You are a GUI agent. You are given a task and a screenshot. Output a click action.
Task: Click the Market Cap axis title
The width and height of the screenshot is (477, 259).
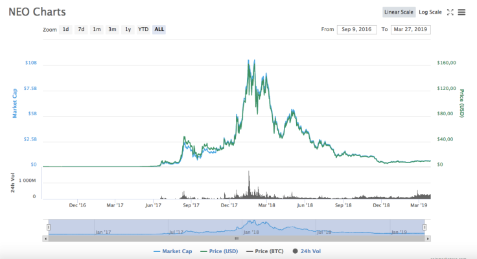[15, 104]
